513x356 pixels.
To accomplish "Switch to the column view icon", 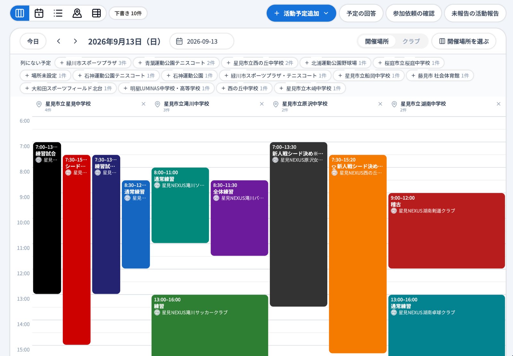I will [20, 13].
